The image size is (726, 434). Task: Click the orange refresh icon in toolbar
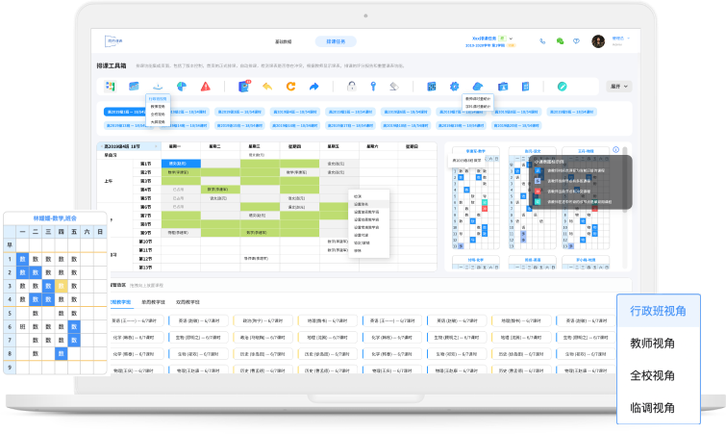pos(290,87)
